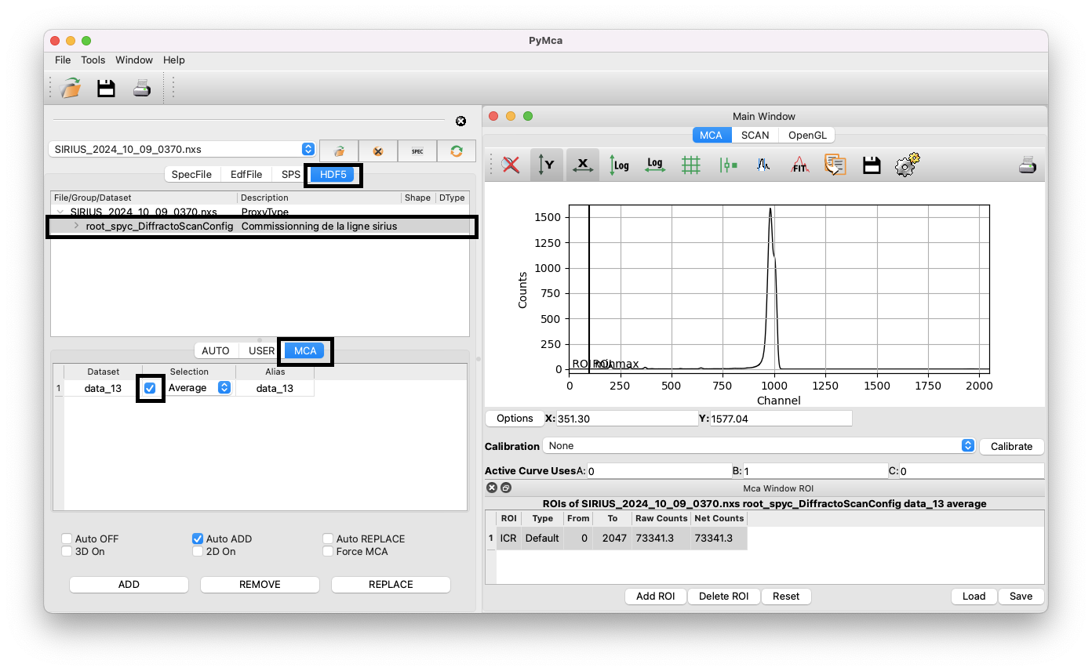Click the peak search icon in plot toolbar

click(x=763, y=165)
